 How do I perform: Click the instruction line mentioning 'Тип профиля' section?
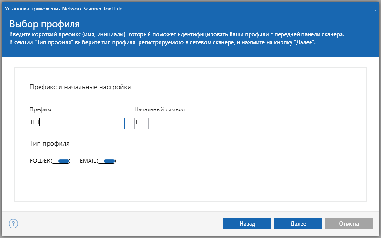point(162,42)
